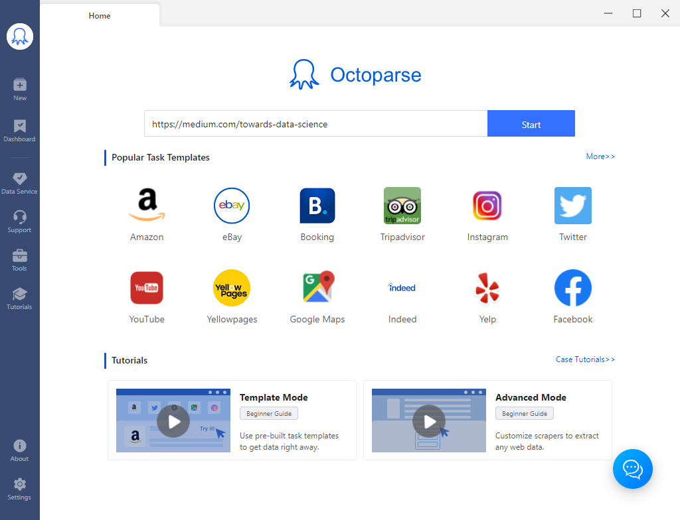
Task: Play the Template Mode tutorial video
Action: coord(173,421)
